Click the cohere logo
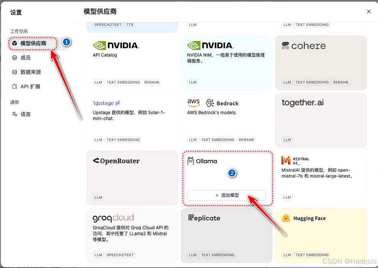 (304, 46)
